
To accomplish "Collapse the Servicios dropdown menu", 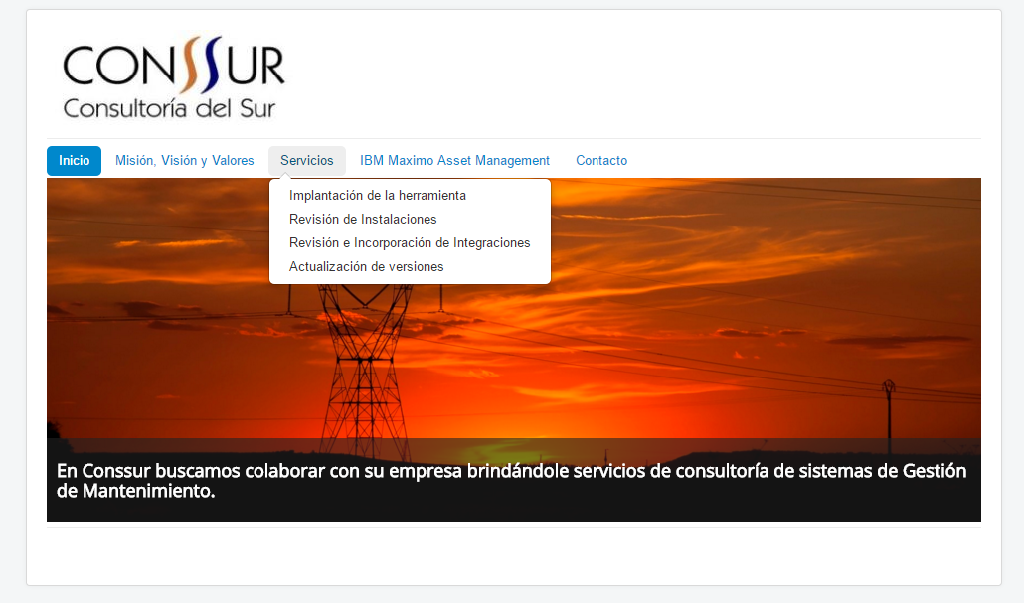I will pos(306,161).
